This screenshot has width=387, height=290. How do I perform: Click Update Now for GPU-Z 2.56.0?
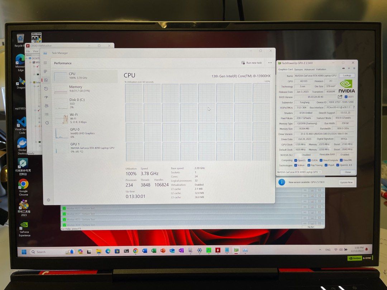(346, 182)
